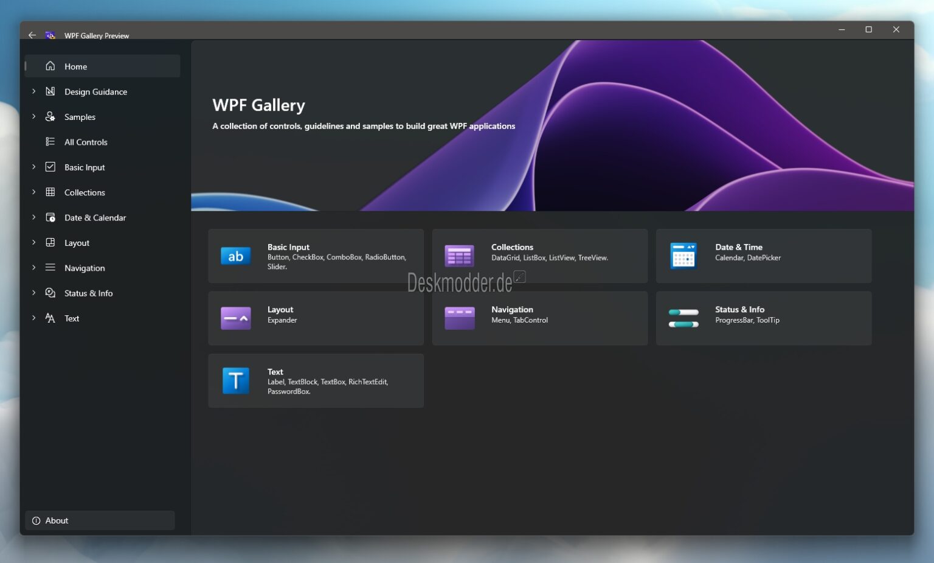Click the Text 'T' card icon
Screen dimensions: 934x563
pos(235,380)
